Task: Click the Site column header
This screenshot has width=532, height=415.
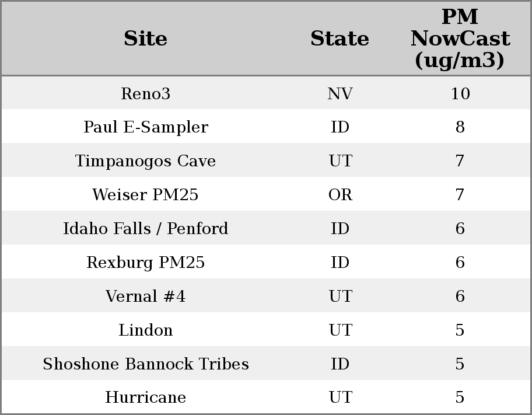Action: click(146, 39)
